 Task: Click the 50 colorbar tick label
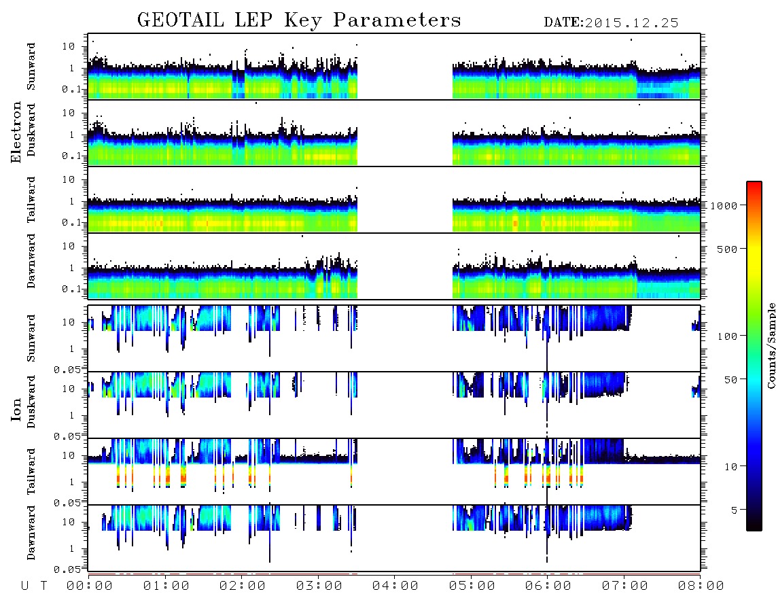(x=730, y=380)
